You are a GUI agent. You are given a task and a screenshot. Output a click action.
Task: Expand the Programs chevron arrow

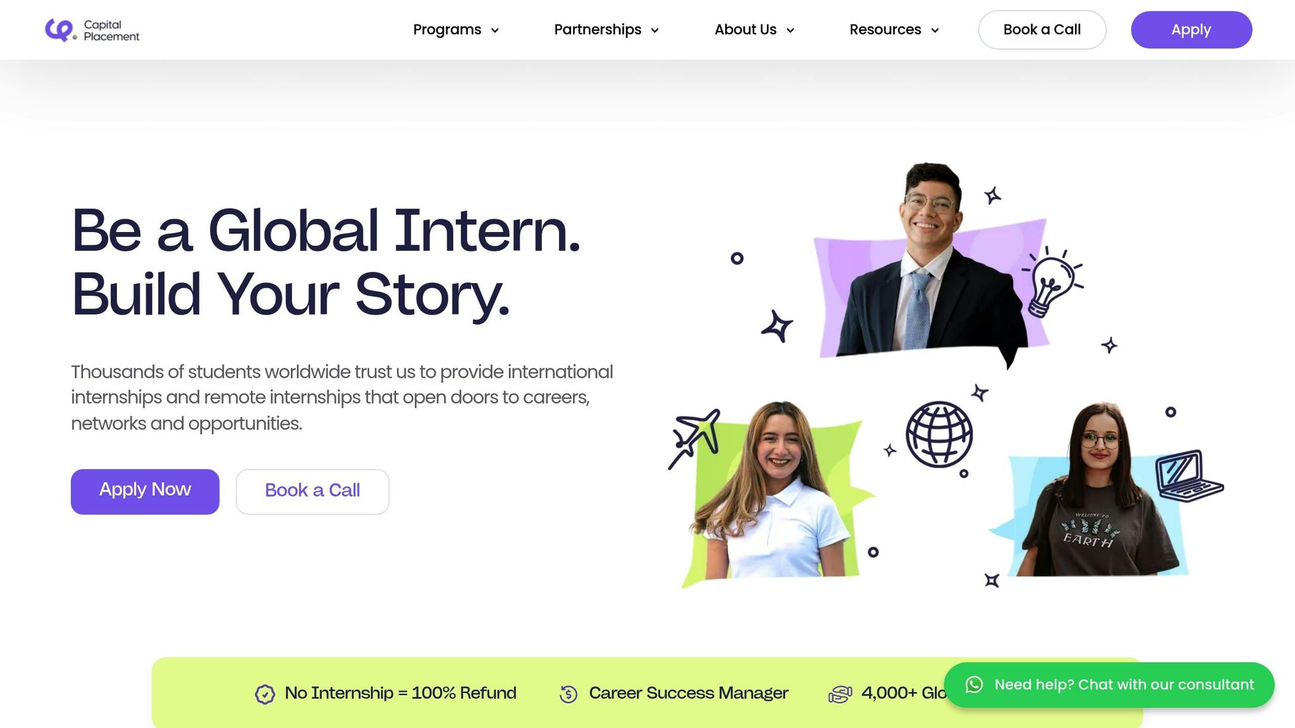pyautogui.click(x=495, y=30)
